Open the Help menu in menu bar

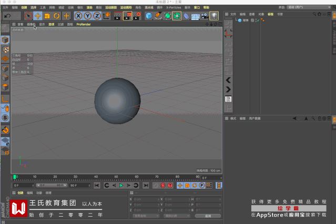[206, 7]
